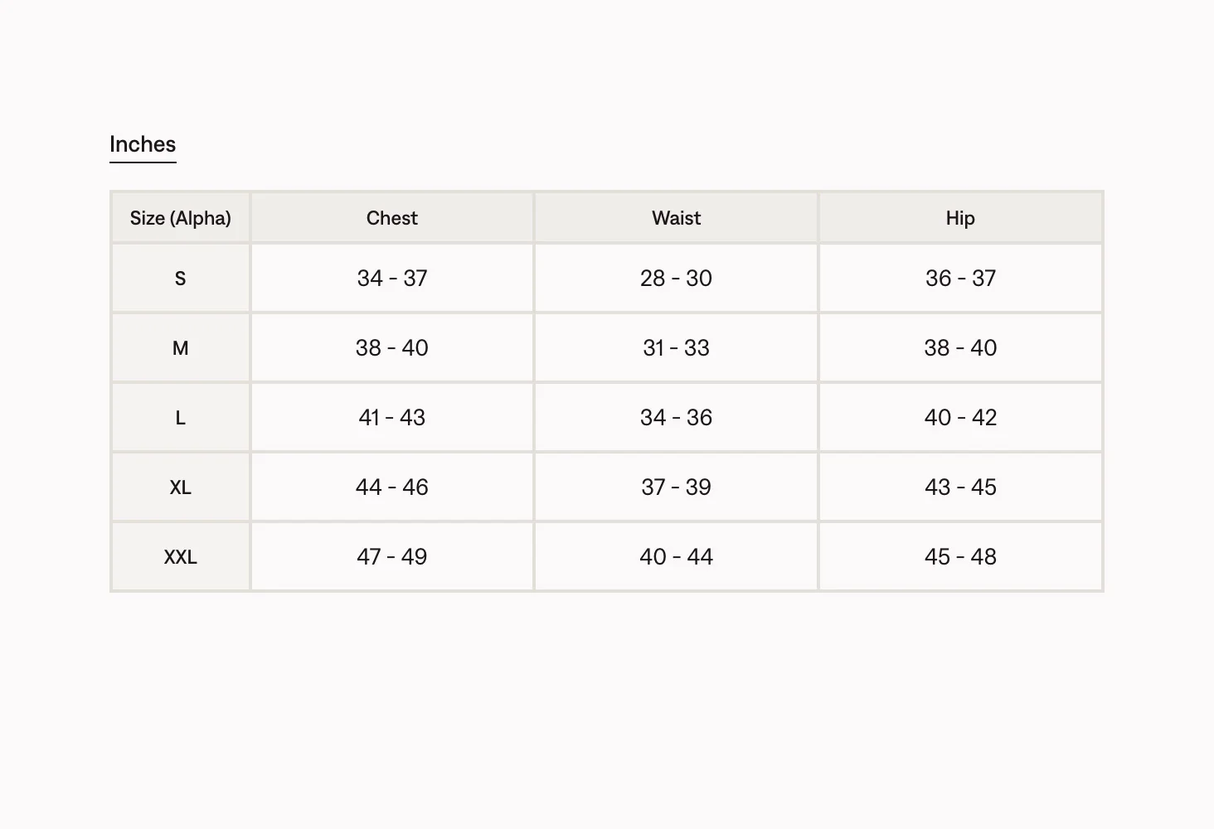This screenshot has width=1214, height=829.
Task: Click the Chest column header
Action: [x=392, y=218]
